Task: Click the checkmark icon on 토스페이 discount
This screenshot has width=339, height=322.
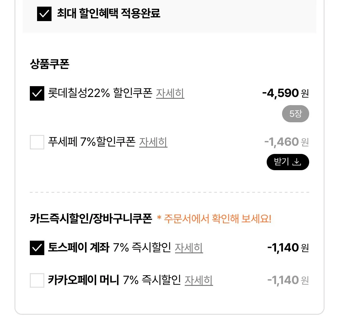Action: coord(37,247)
